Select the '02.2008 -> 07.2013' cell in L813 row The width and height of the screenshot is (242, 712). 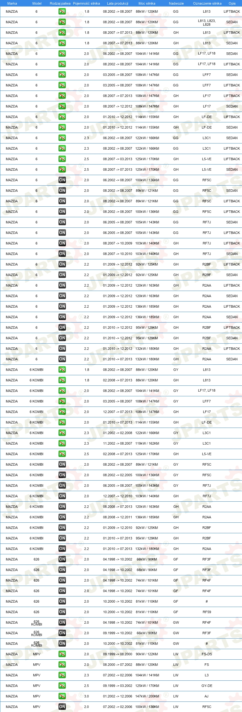118,380
